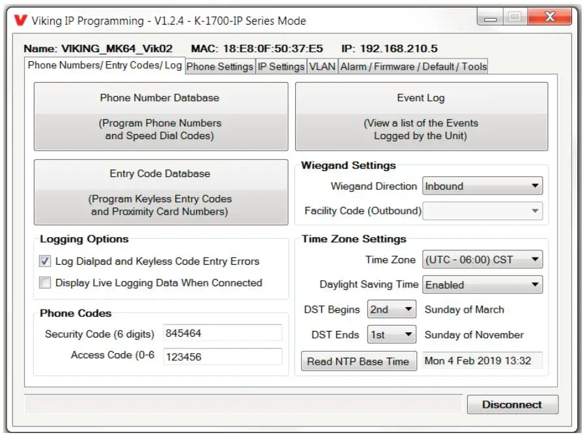Open the Event Log viewer
Image resolution: width=585 pixels, height=435 pixels.
pos(421,116)
